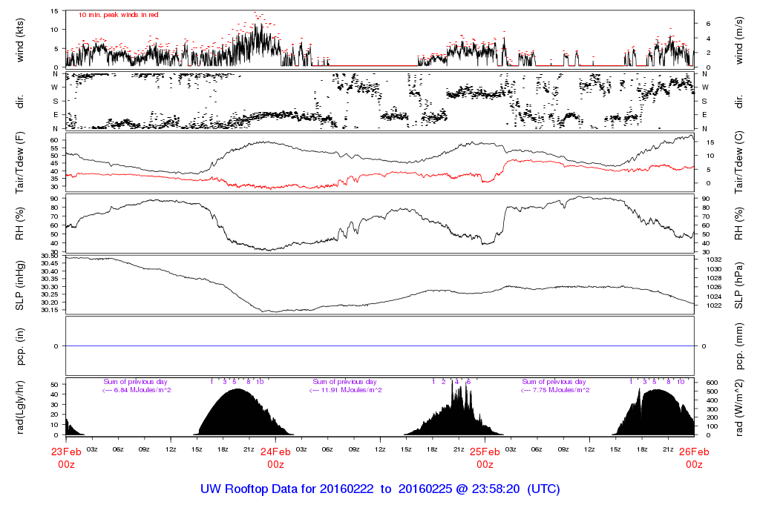This screenshot has height=519, width=760.
Task: Click the 'UW Rooftop Data' chart title
Action: pos(380,490)
